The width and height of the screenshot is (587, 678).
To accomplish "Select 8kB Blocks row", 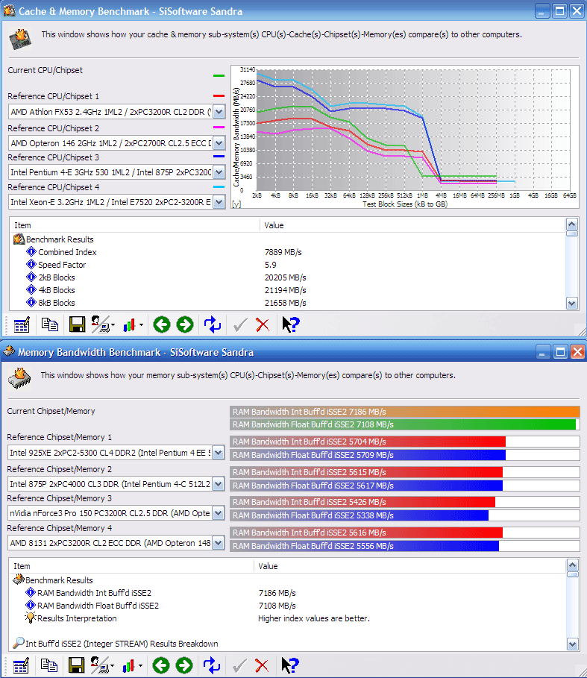I will [x=287, y=303].
